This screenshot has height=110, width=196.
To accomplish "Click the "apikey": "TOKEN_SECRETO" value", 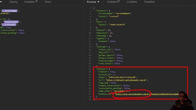I will (117, 25).
